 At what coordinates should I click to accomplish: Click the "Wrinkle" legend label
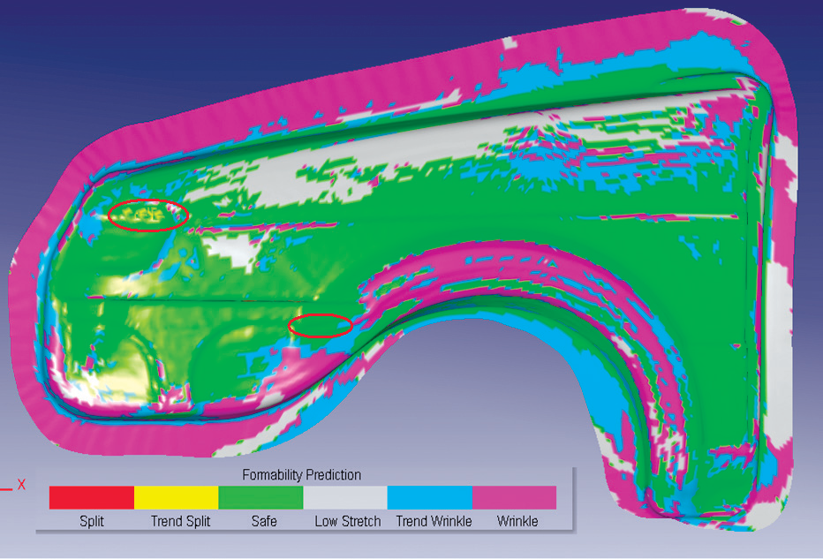(x=517, y=522)
